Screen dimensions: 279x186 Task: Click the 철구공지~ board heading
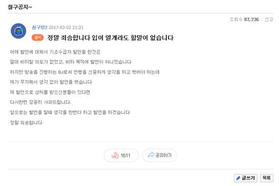(x=20, y=7)
